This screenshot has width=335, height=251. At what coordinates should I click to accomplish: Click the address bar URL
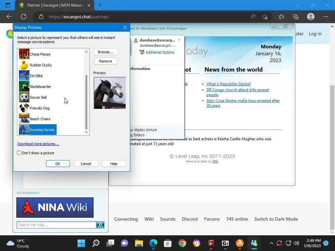79,17
